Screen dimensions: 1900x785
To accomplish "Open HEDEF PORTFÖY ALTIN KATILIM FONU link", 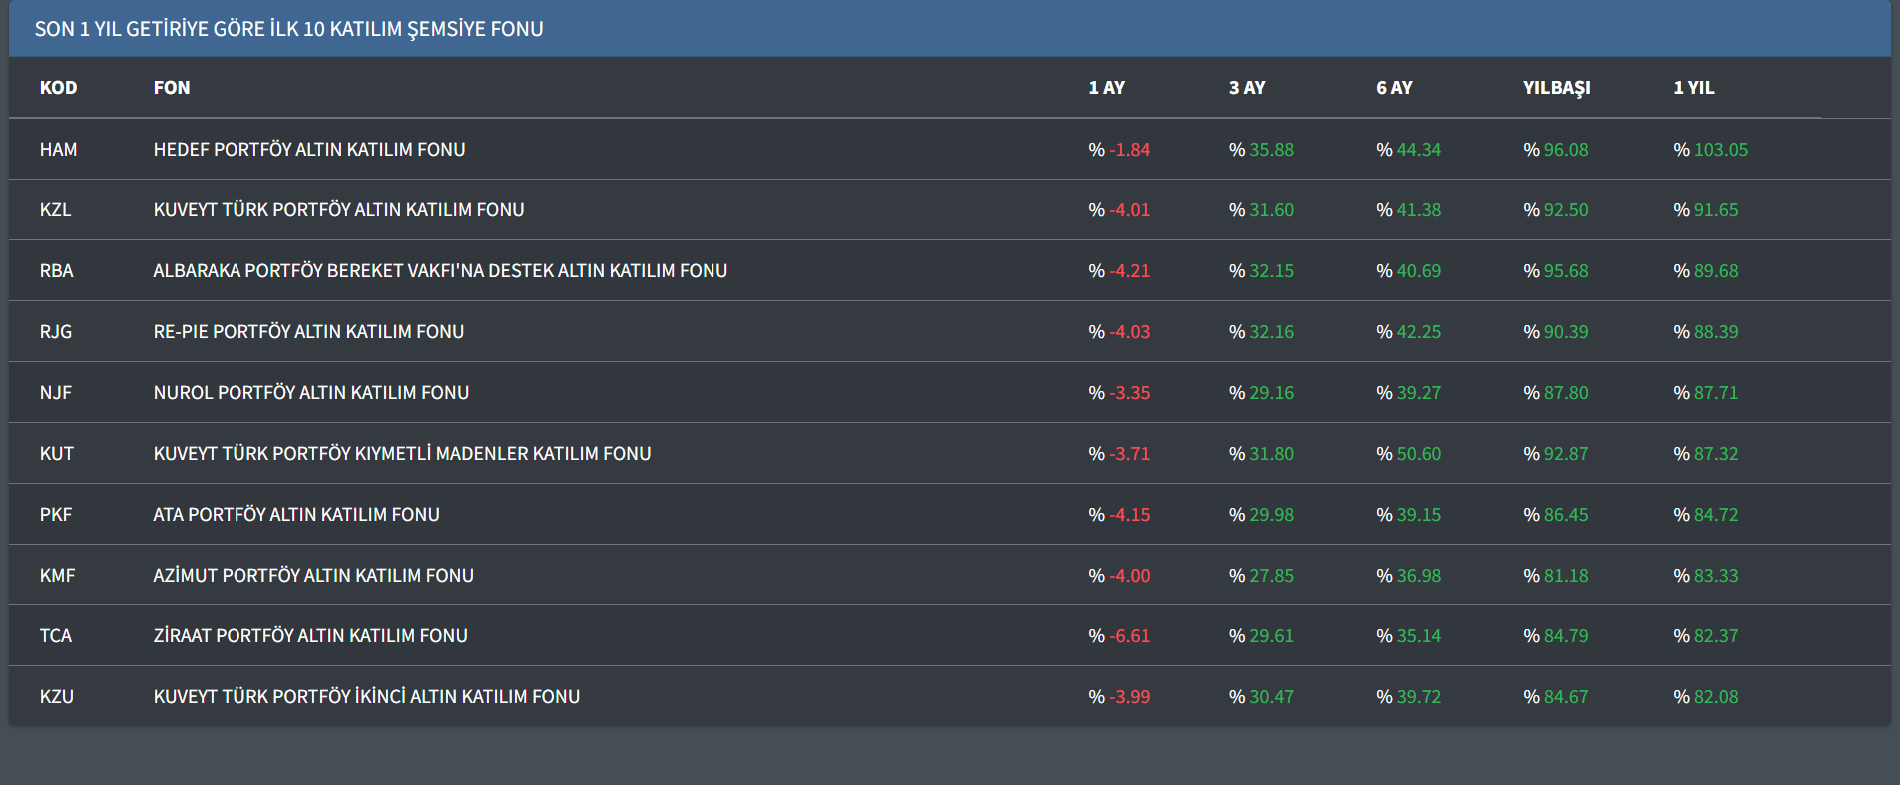I will [309, 150].
